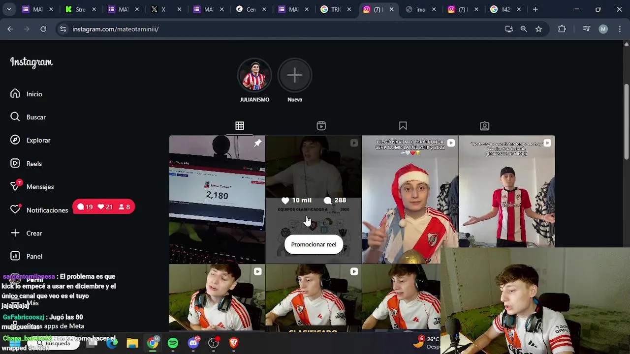Screen dimensions: 630x354
Task: Click the Crear plus icon
Action: (x=15, y=233)
